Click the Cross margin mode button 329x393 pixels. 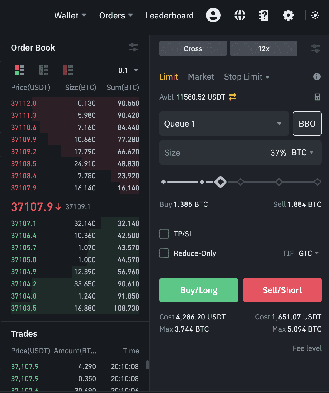click(193, 48)
